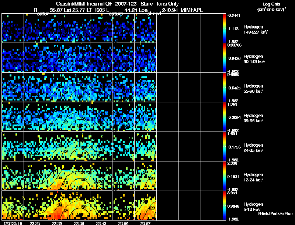Open the 149-227 keV image at 23:23

(35, 28)
